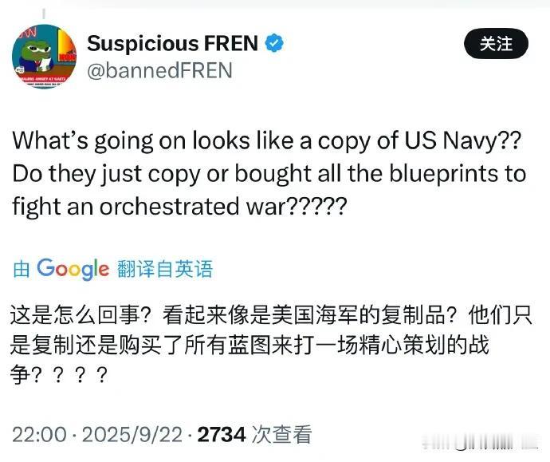The height and width of the screenshot is (462, 550).
Task: Click the line ending with US Navy??
Action: [x=266, y=141]
